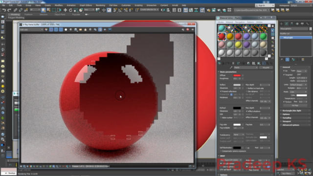Open the RGB color channel dropdown in frame buffer
Image resolution: width=313 pixels, height=176 pixels.
(31, 29)
